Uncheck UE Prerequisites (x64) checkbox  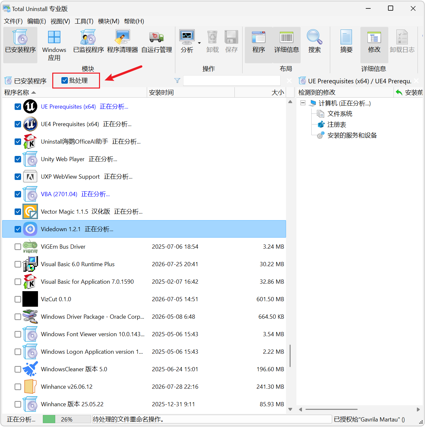[x=18, y=107]
